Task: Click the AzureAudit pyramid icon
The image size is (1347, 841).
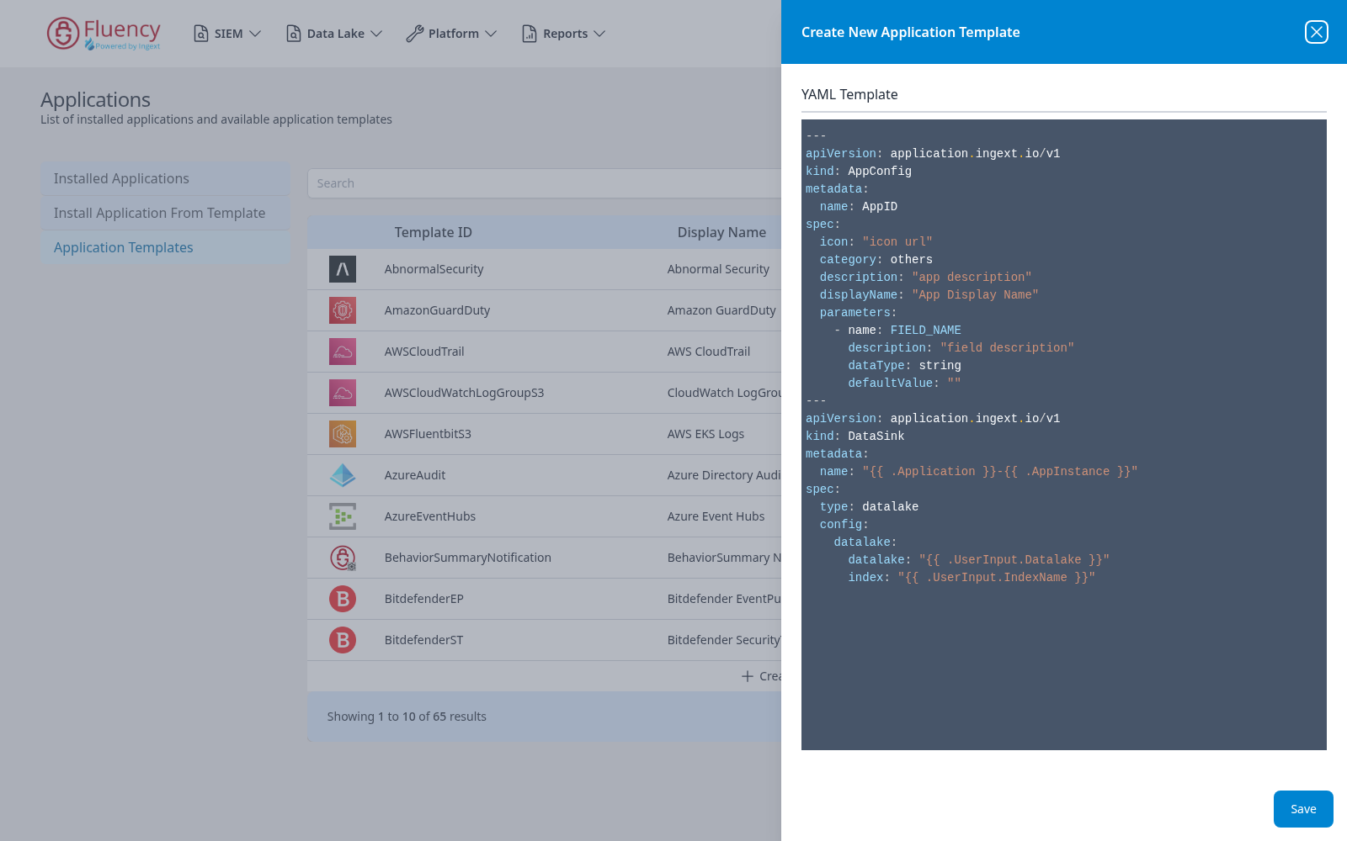Action: (x=343, y=475)
